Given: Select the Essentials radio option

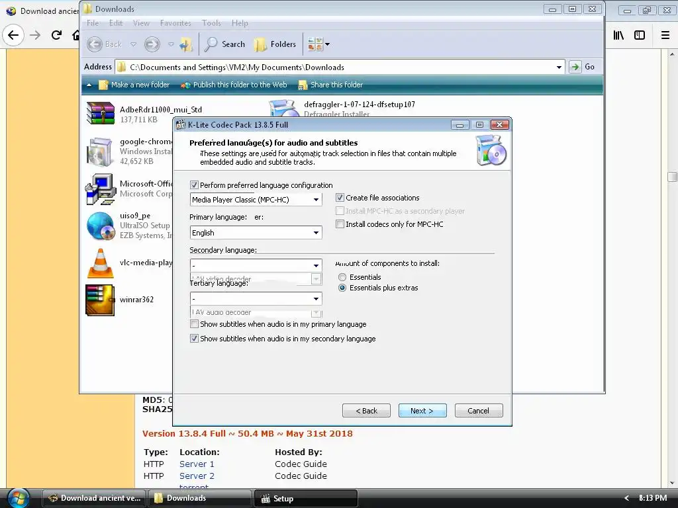Looking at the screenshot, I should pyautogui.click(x=342, y=277).
